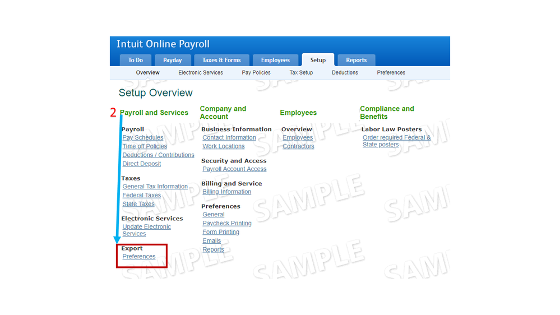Click the Payroll and Services heading
Screen dimensions: 560x315
point(154,113)
